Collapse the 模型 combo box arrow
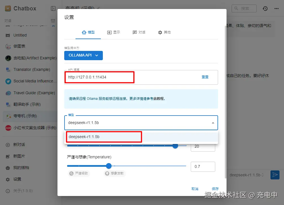 [x=213, y=123]
